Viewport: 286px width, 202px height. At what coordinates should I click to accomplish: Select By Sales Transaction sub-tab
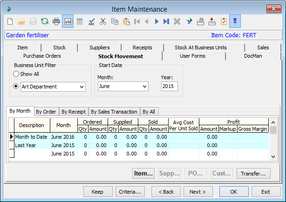tap(114, 112)
